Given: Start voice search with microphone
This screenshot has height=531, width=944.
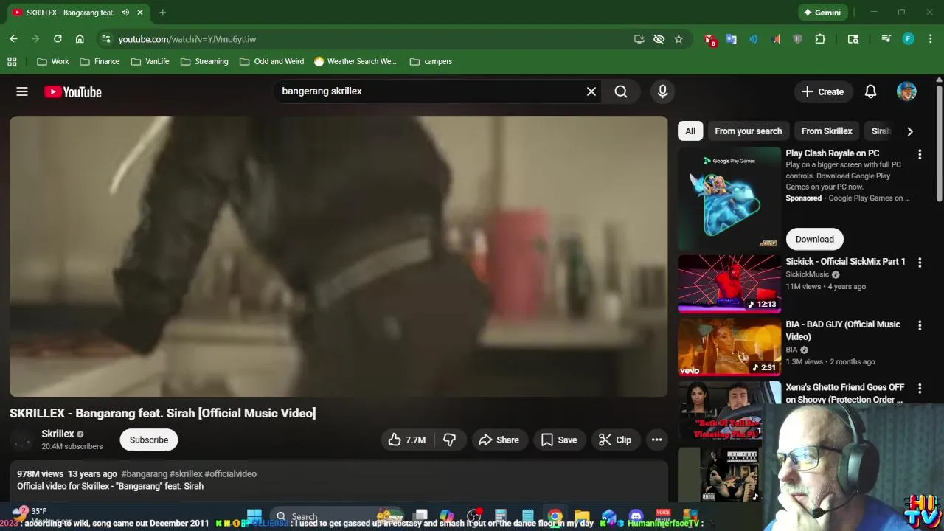Looking at the screenshot, I should tap(662, 91).
